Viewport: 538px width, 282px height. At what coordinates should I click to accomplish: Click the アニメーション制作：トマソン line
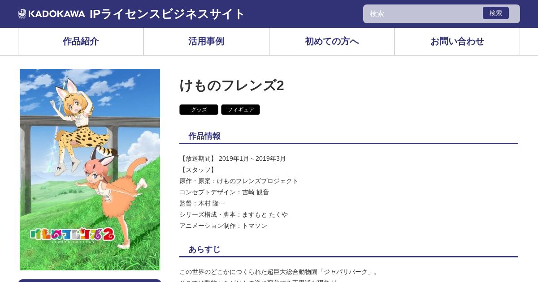coord(223,226)
